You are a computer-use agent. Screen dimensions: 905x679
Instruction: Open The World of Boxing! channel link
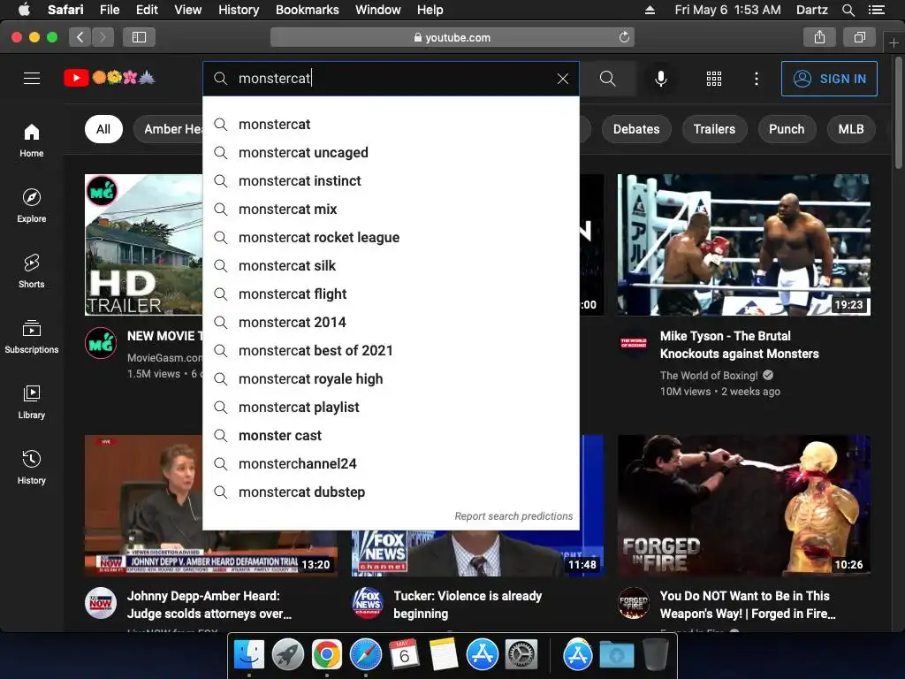[x=709, y=375]
